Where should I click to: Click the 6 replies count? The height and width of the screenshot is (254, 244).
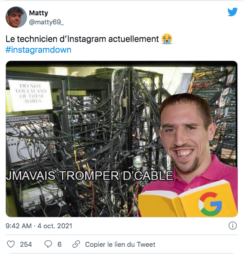60,244
